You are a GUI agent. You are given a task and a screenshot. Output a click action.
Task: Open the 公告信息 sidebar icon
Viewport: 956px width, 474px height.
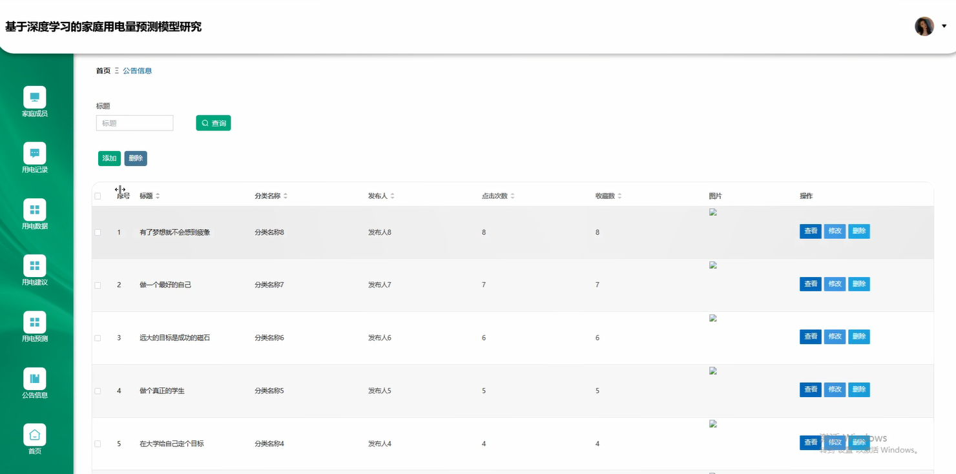point(35,378)
